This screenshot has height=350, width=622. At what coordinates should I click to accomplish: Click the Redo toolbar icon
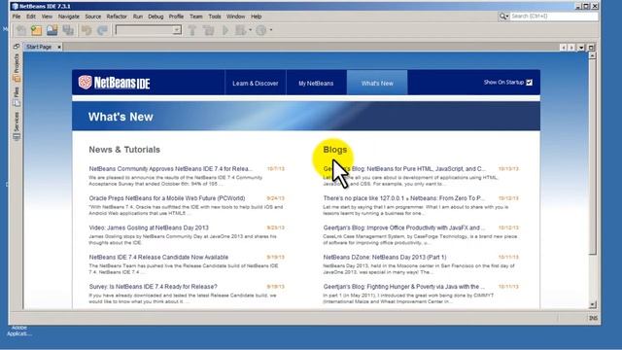102,30
